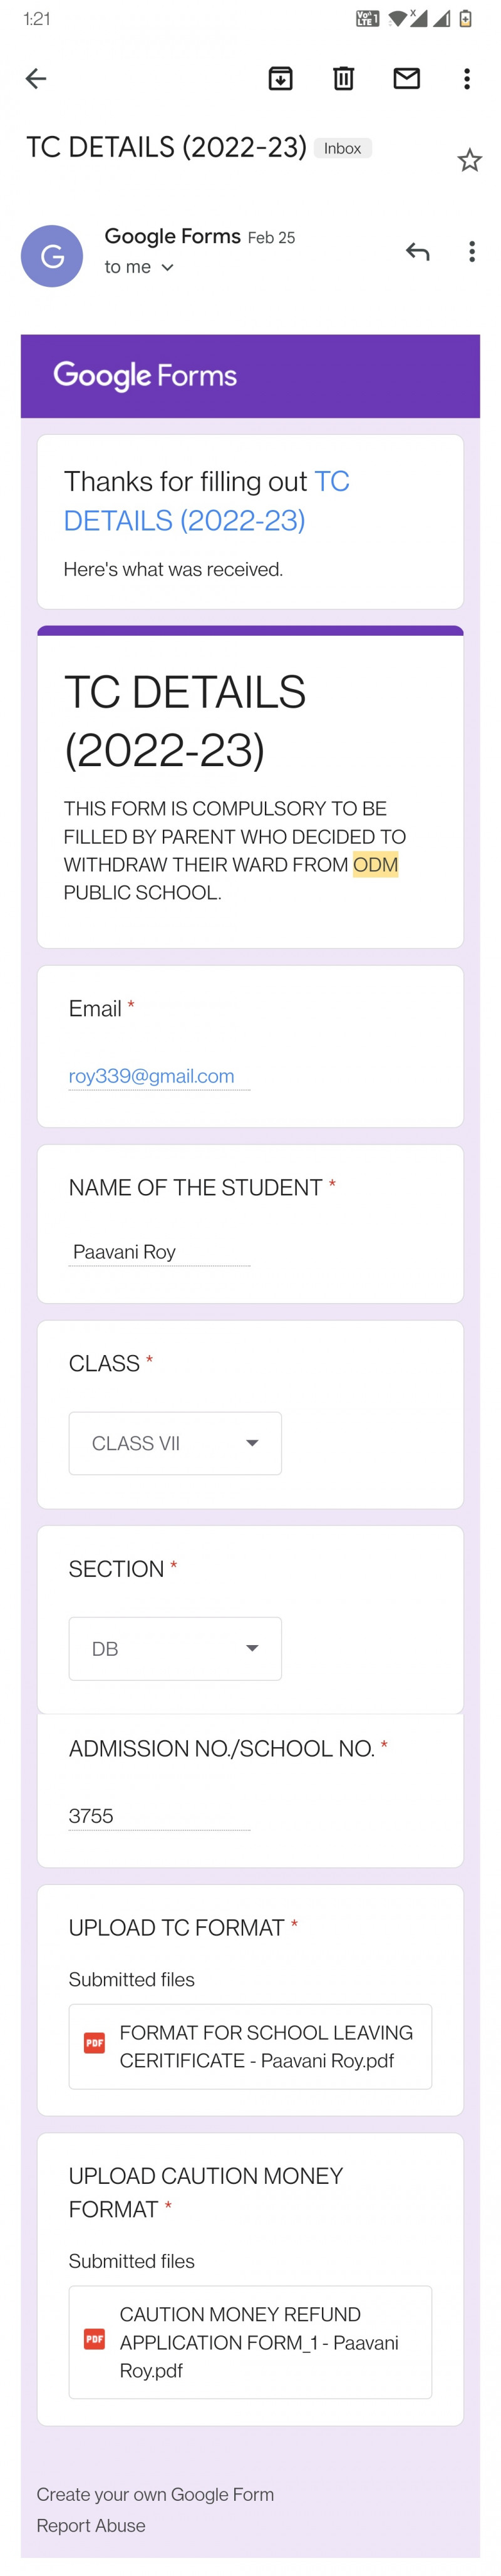
Task: Open message options next to reply
Action: (x=471, y=252)
